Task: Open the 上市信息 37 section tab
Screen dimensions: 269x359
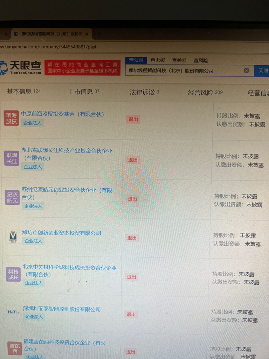Action: (x=84, y=92)
